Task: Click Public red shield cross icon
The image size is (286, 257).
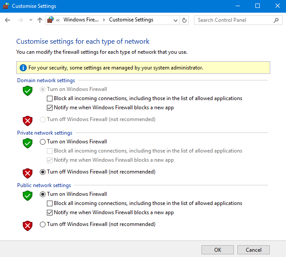Action: point(28,226)
